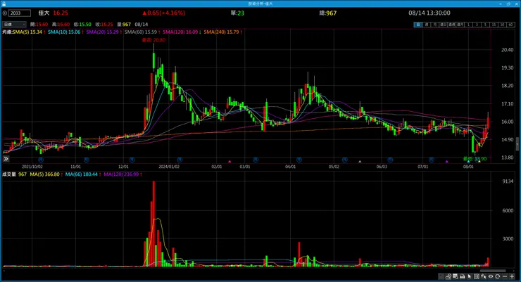Click the 單:23 single volume text
The image size is (521, 282).
pyautogui.click(x=237, y=13)
